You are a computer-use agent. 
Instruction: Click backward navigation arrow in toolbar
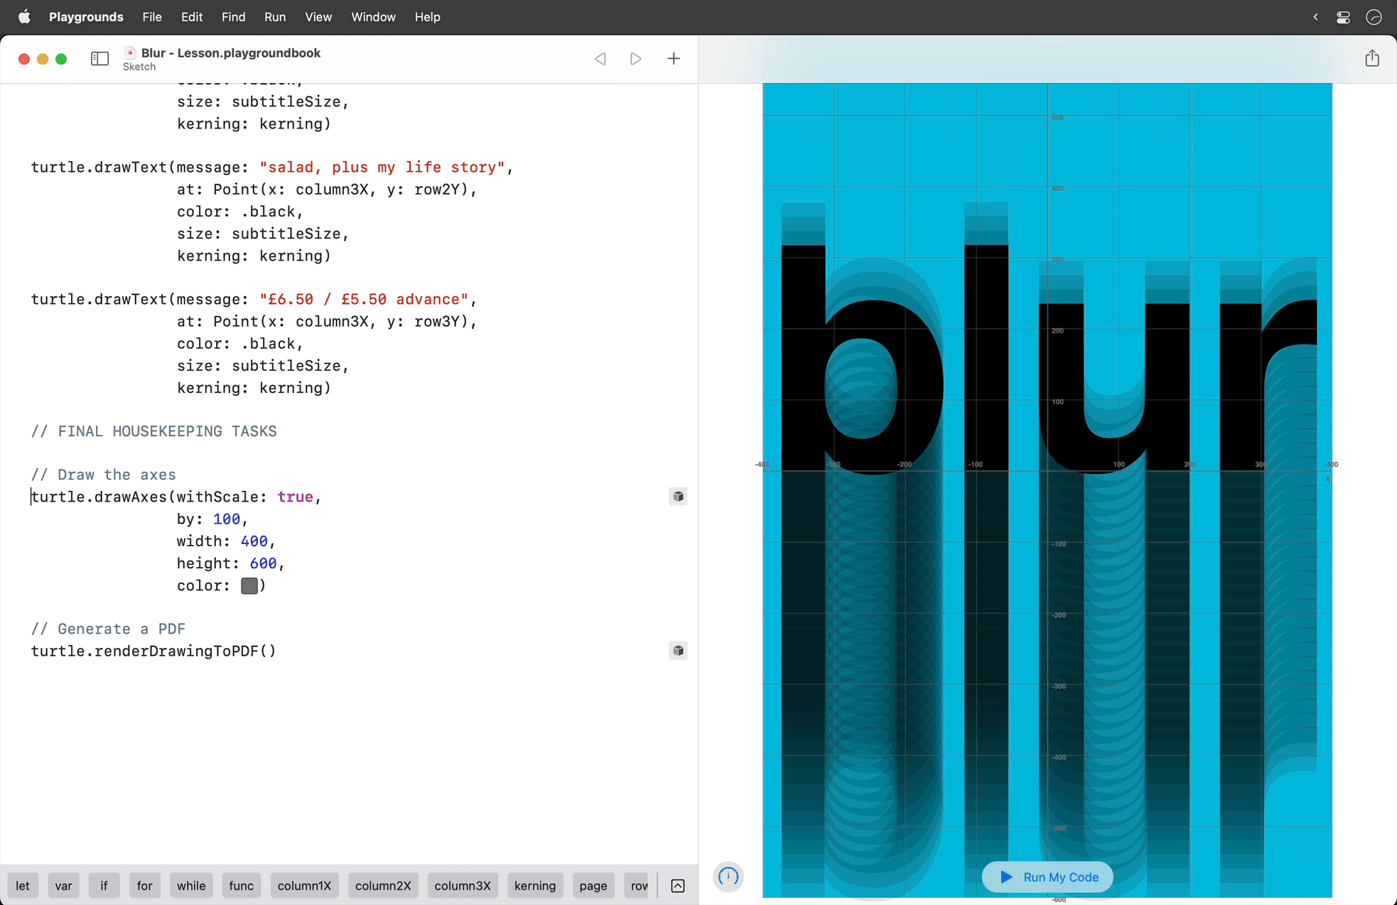[x=600, y=58]
